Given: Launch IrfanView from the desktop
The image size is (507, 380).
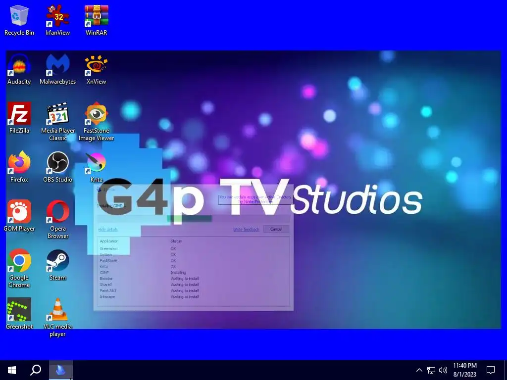Looking at the screenshot, I should point(57,21).
